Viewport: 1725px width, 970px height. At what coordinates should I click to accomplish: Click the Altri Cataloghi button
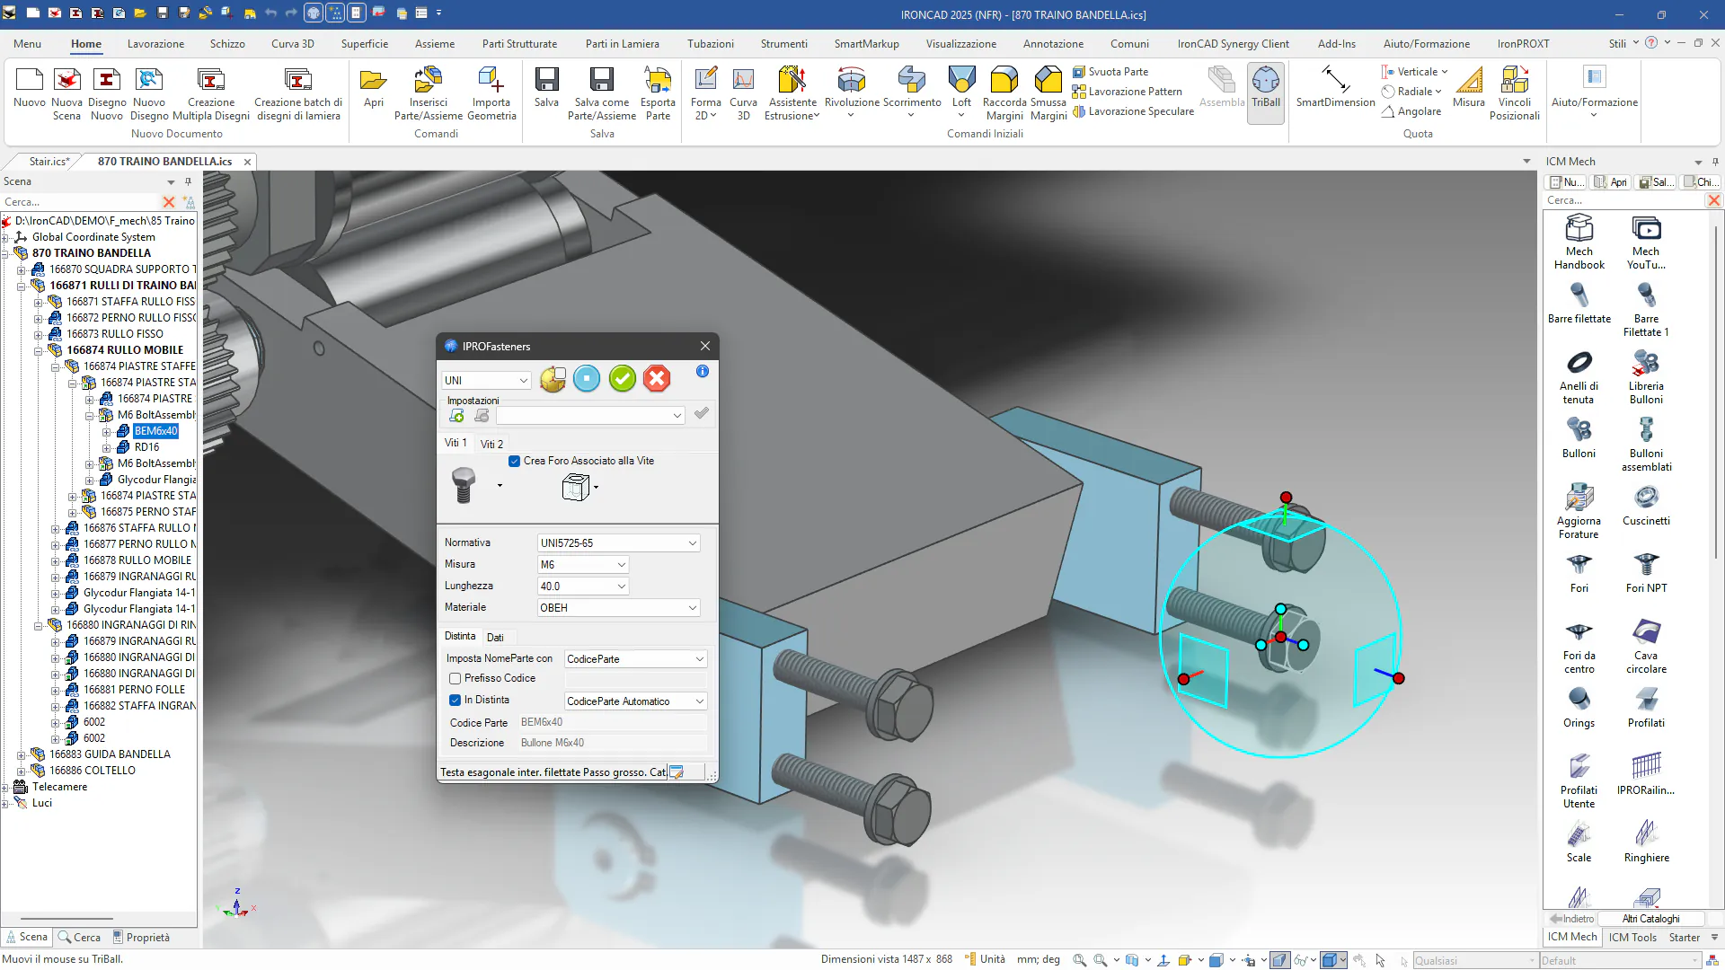(x=1650, y=919)
